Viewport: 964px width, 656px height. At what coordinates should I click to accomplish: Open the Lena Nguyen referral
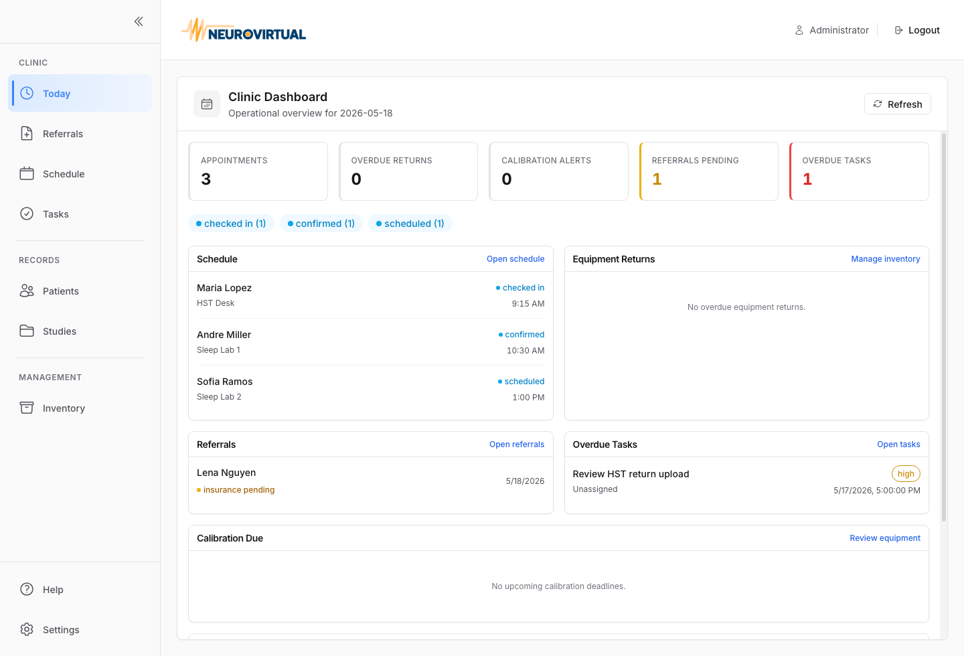371,481
